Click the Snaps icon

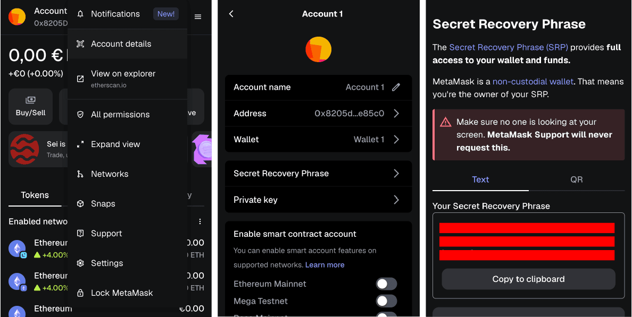[80, 203]
